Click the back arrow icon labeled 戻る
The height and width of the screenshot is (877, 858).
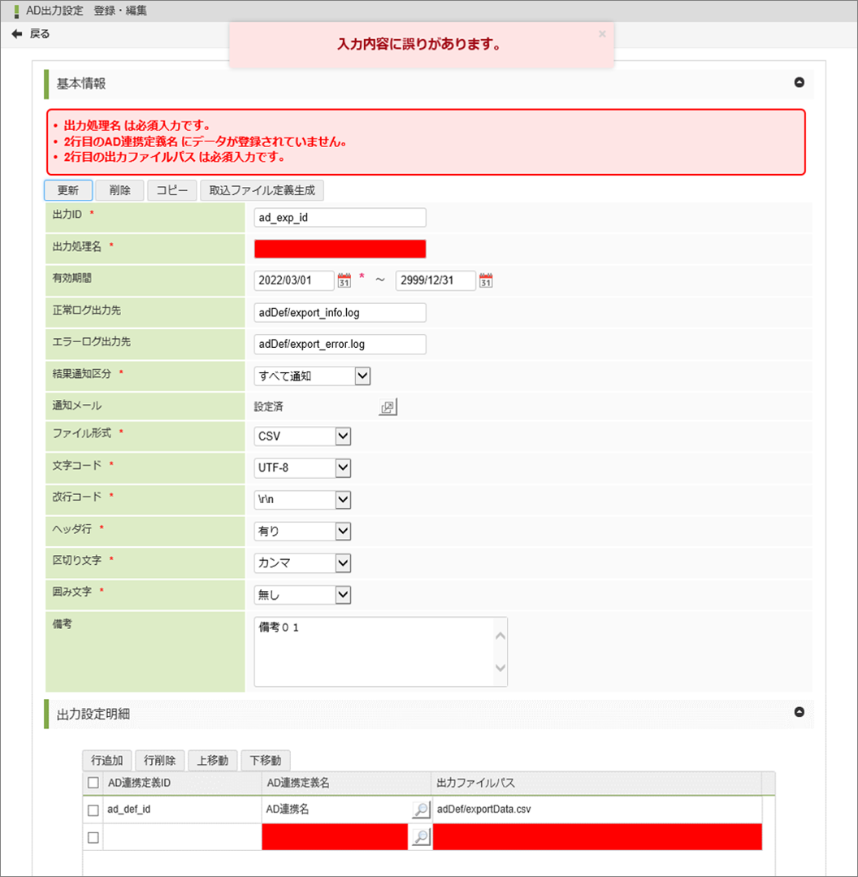coord(17,34)
